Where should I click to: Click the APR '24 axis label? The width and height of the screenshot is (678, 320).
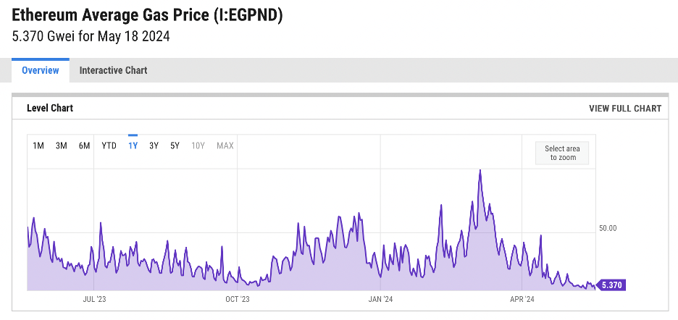click(x=522, y=299)
